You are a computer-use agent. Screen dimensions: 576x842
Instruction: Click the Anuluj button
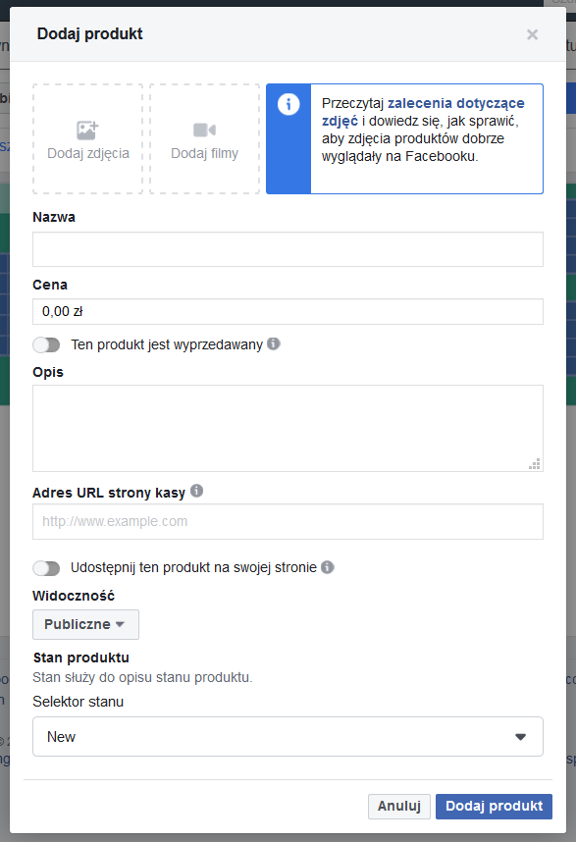click(x=399, y=807)
